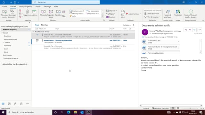This screenshot has height=115, width=205.
Task: Click the Archiver icon
Action: click(x=34, y=11)
